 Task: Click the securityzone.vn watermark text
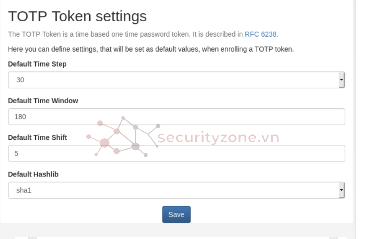pyautogui.click(x=218, y=138)
